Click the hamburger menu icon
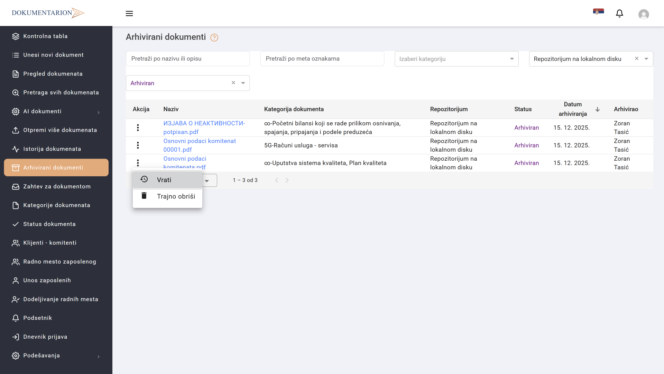Image resolution: width=664 pixels, height=374 pixels. (x=129, y=14)
